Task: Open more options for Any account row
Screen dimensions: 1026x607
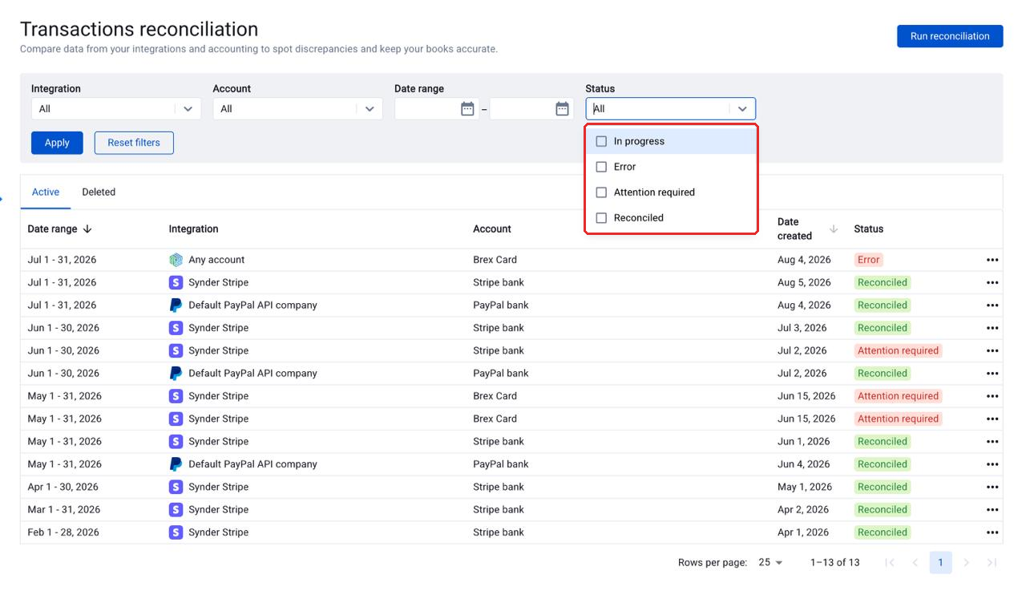Action: pyautogui.click(x=992, y=260)
